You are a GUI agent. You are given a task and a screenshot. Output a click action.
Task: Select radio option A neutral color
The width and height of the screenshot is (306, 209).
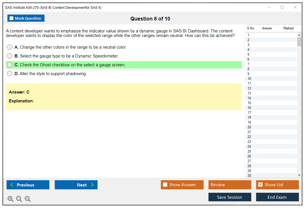pos(10,47)
